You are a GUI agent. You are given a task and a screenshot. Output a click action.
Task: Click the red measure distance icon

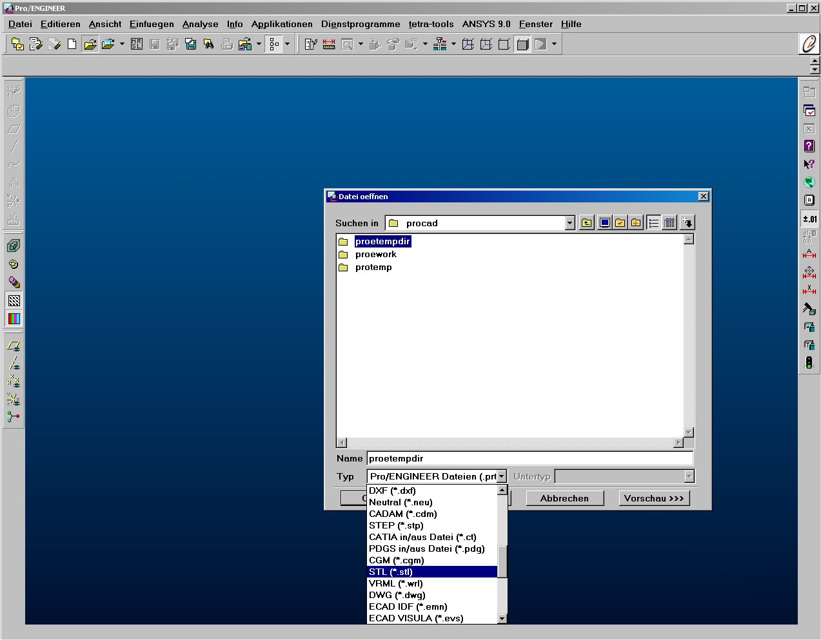coord(329,44)
